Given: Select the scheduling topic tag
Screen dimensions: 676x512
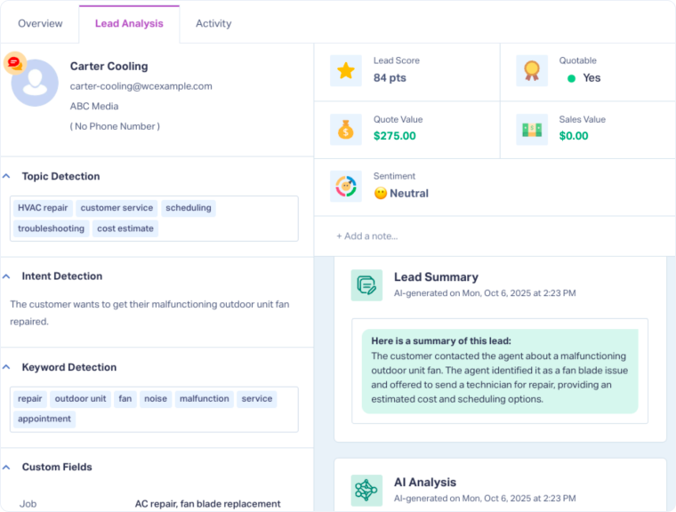Looking at the screenshot, I should pyautogui.click(x=189, y=208).
